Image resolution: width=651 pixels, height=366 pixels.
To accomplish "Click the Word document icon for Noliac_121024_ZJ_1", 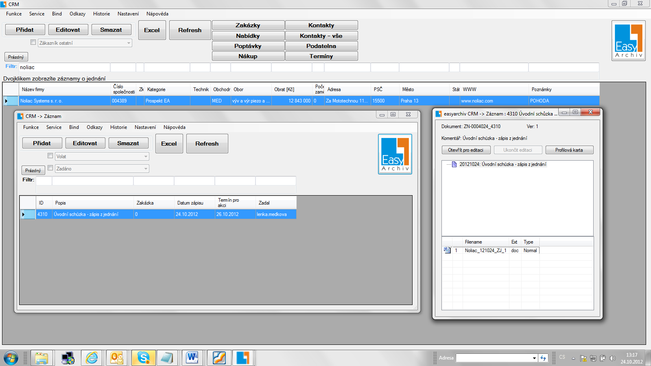I will pos(447,251).
